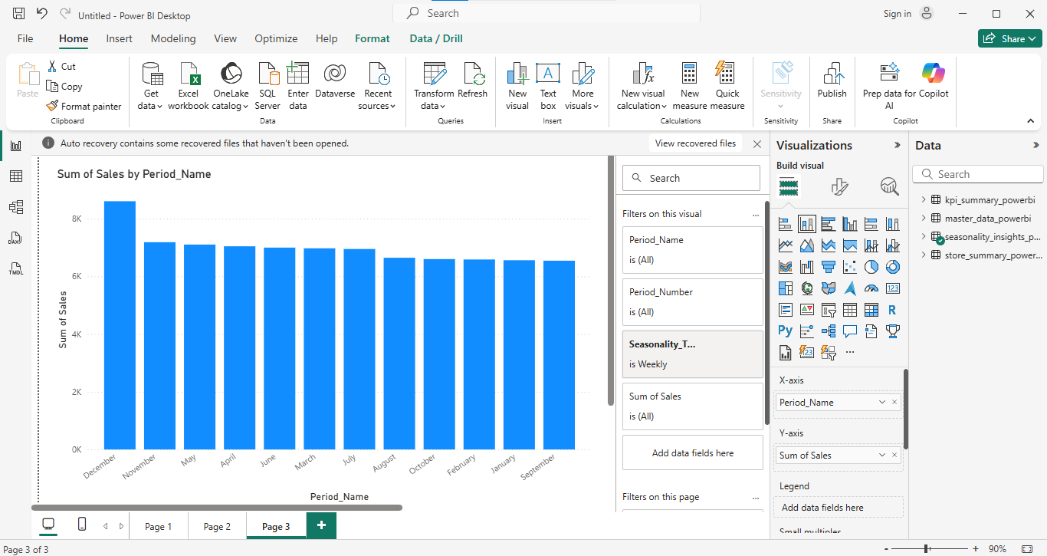Switch to Table view in left sidebar
This screenshot has height=556, width=1047.
click(15, 176)
